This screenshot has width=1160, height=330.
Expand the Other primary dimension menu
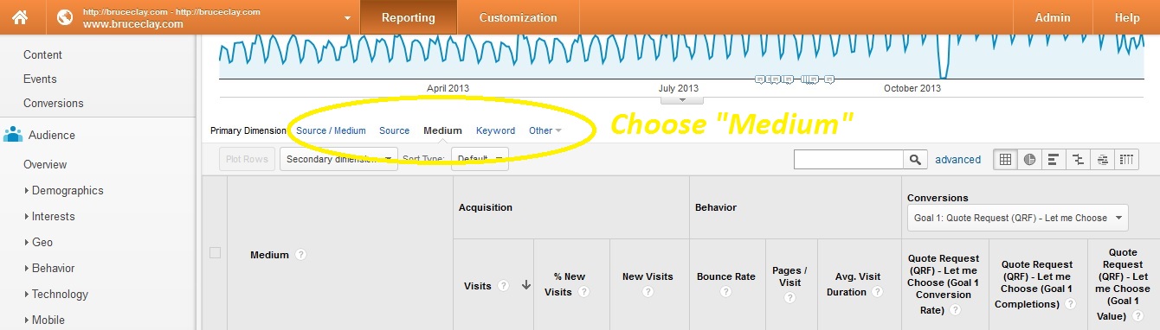tap(545, 130)
